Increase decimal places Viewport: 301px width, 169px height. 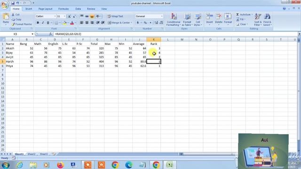pyautogui.click(x=156, y=23)
